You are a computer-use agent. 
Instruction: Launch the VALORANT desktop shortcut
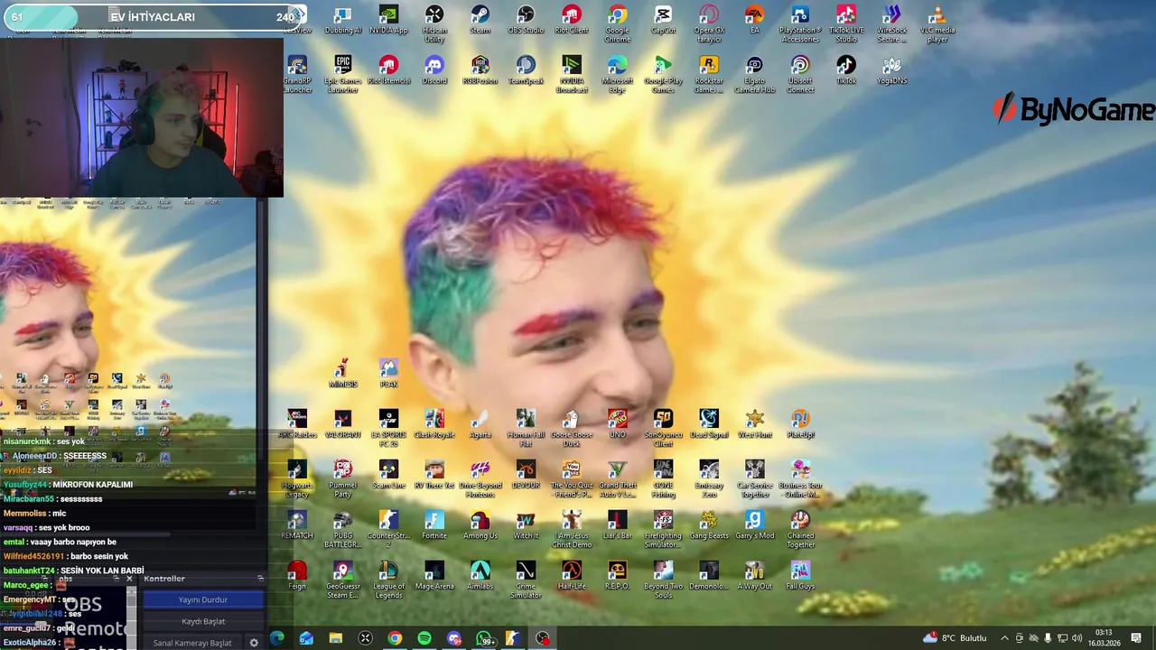point(342,424)
